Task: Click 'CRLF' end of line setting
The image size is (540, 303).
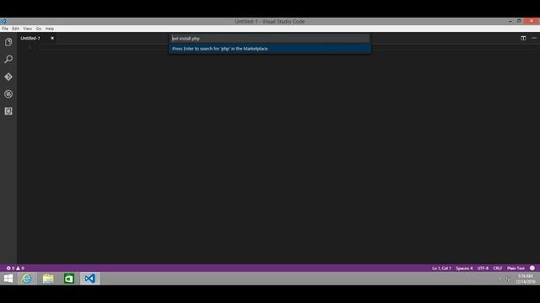Action: (x=498, y=268)
